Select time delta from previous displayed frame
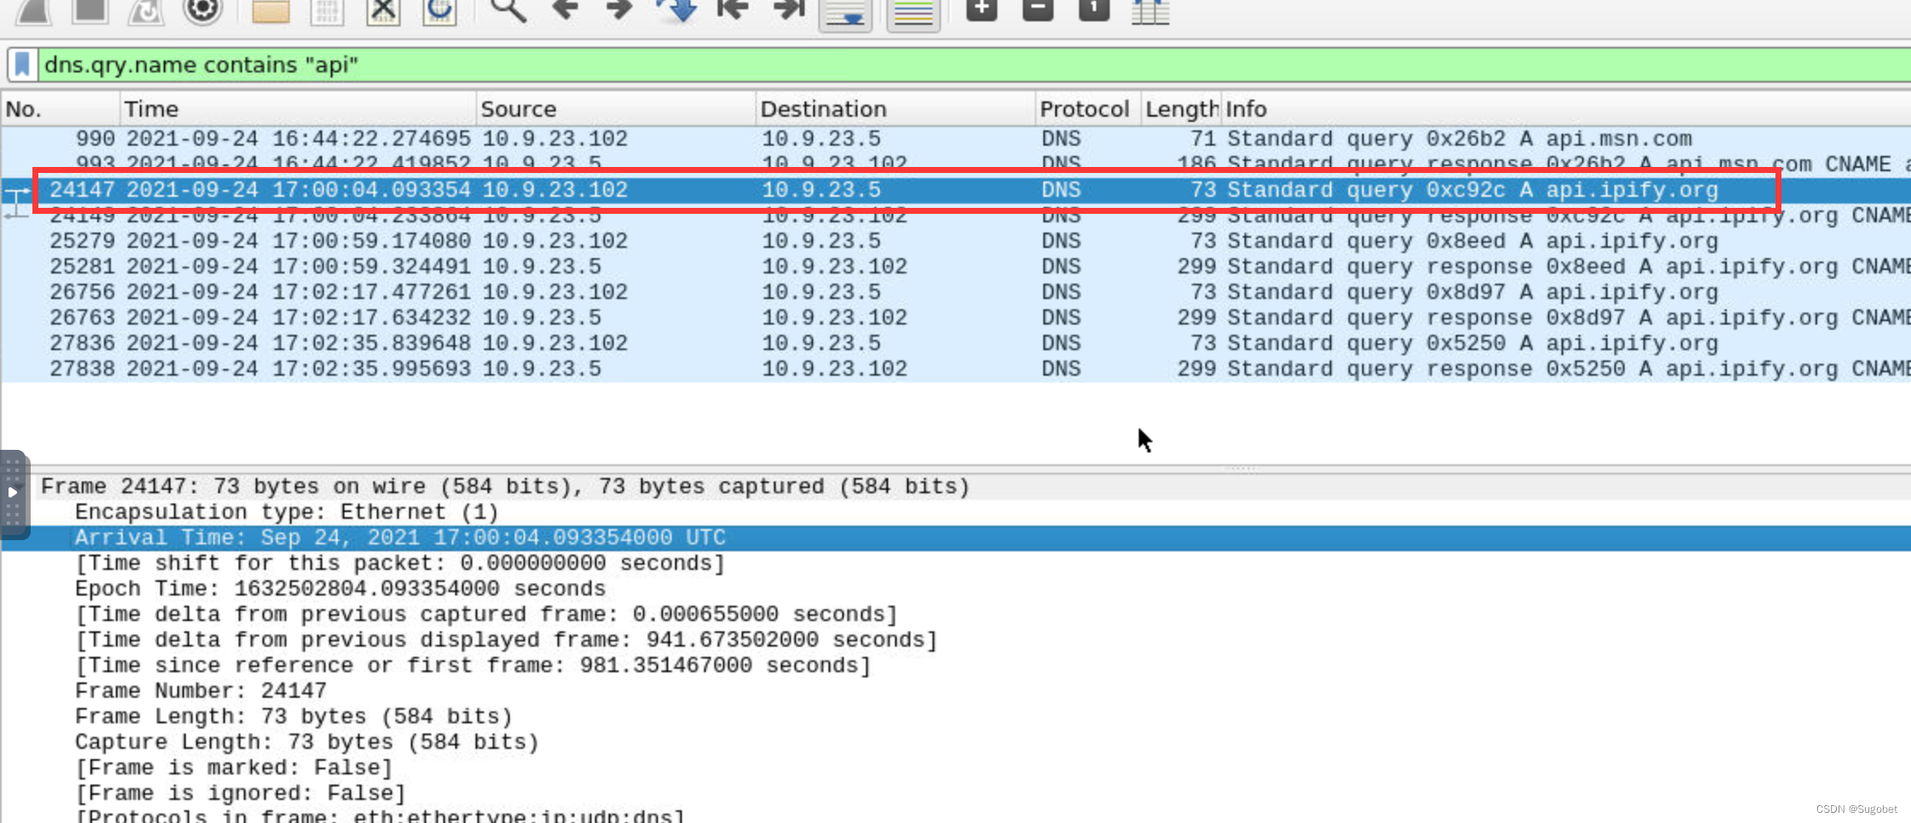Screen dimensions: 1911x823 coord(955,640)
